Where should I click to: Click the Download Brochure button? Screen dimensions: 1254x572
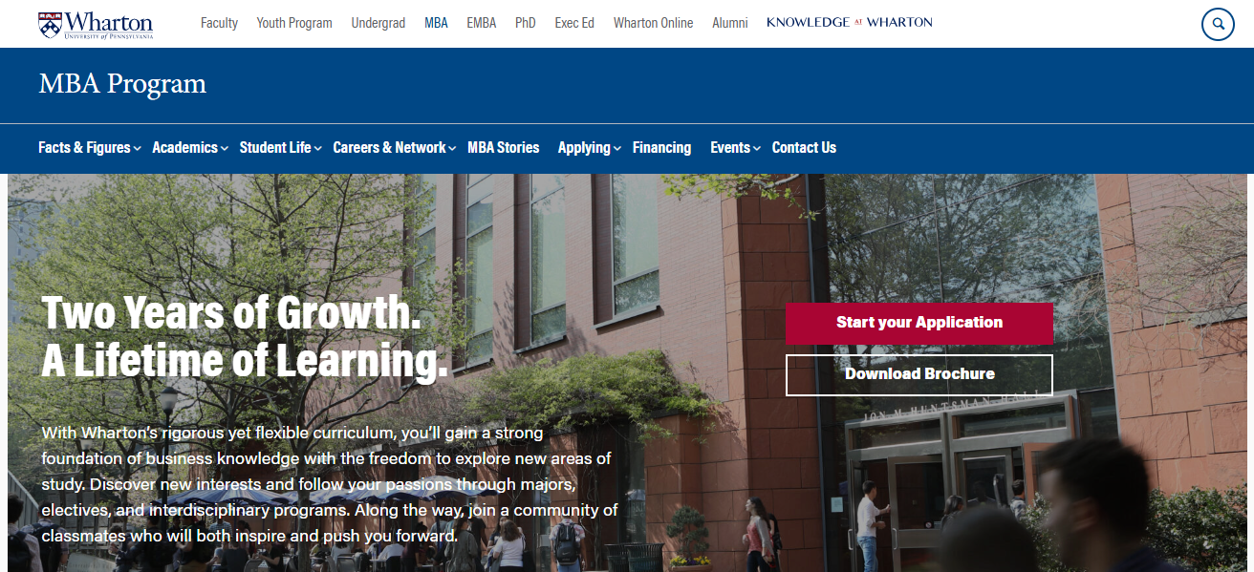coord(919,374)
